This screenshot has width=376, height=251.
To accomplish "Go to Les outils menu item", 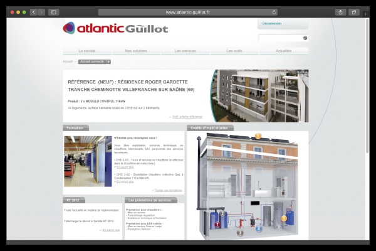I will 234,51.
